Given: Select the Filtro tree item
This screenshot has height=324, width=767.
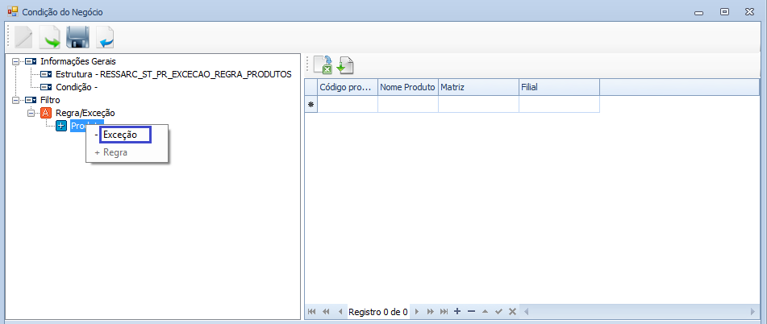Looking at the screenshot, I should point(50,100).
